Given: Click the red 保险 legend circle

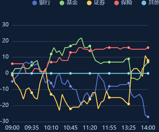Looking at the screenshot, I should click(116, 3).
